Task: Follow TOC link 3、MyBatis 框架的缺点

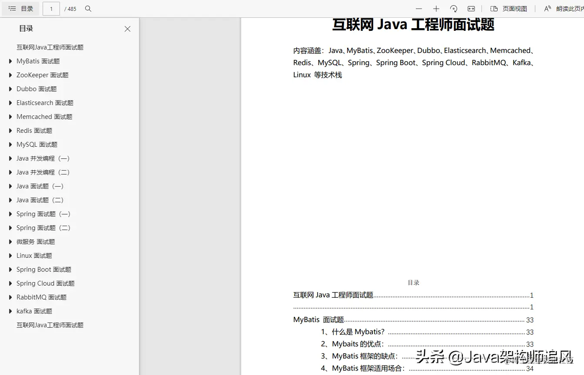Action: point(427,356)
